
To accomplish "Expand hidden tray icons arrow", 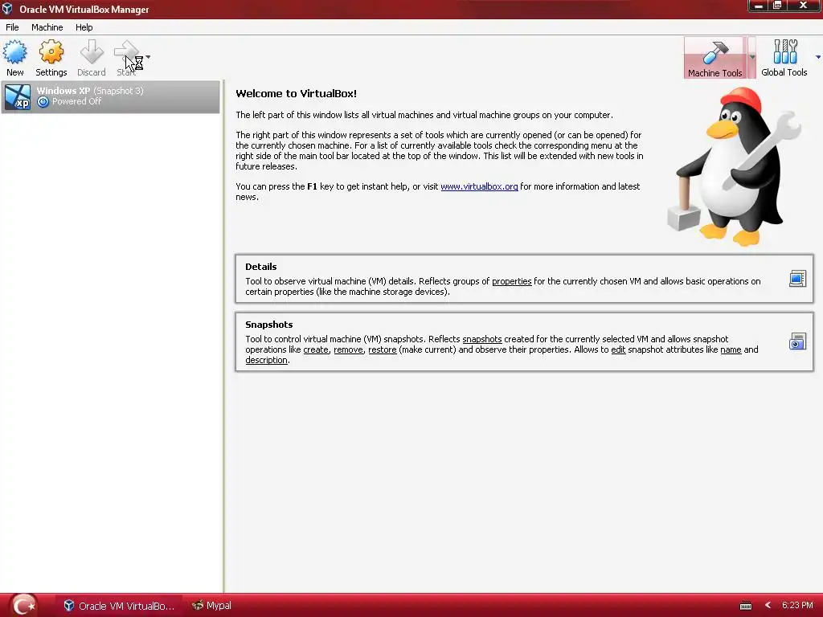I will pyautogui.click(x=768, y=605).
